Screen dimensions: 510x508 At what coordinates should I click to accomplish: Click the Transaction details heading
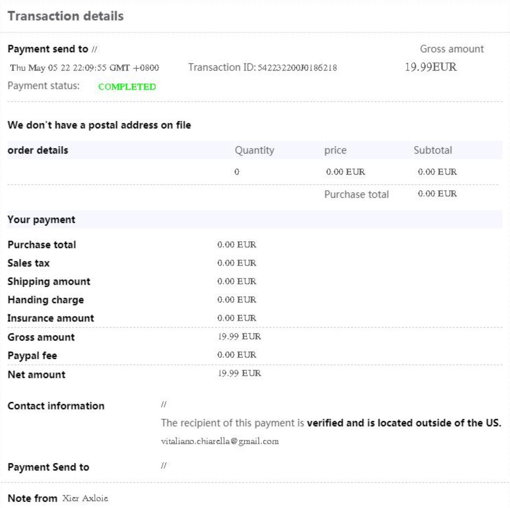[x=66, y=16]
